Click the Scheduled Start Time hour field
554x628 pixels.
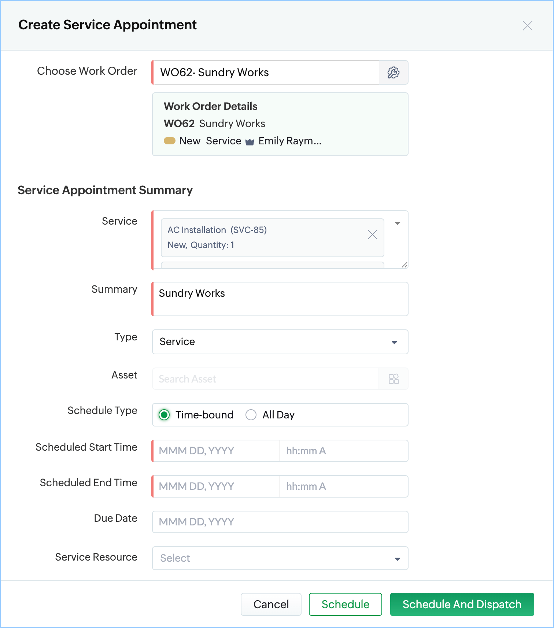coord(343,451)
